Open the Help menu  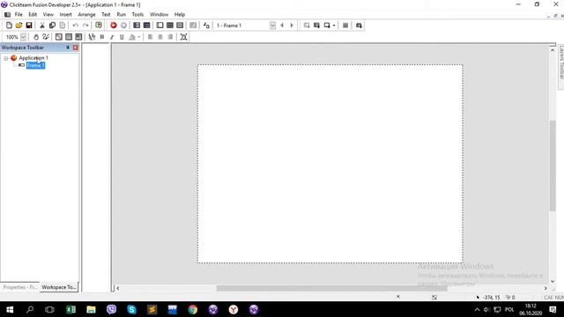(x=180, y=14)
